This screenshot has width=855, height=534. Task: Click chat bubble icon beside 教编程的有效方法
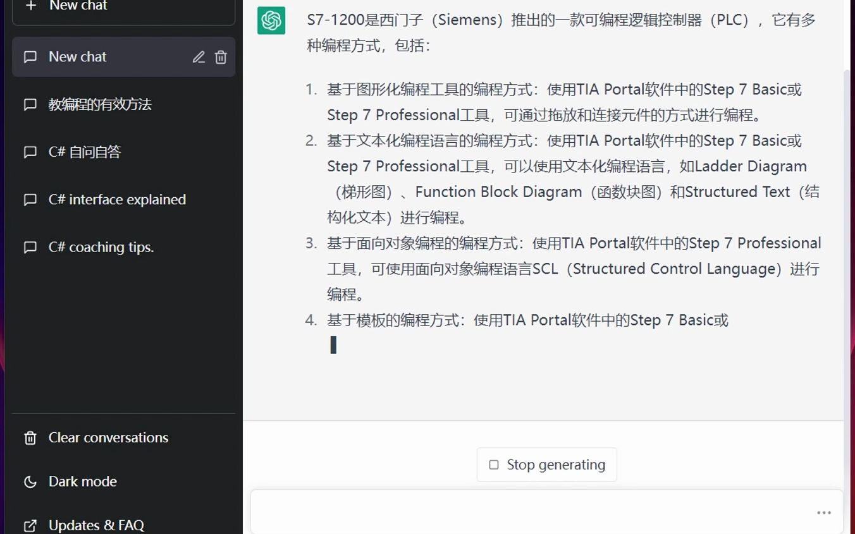click(x=30, y=105)
